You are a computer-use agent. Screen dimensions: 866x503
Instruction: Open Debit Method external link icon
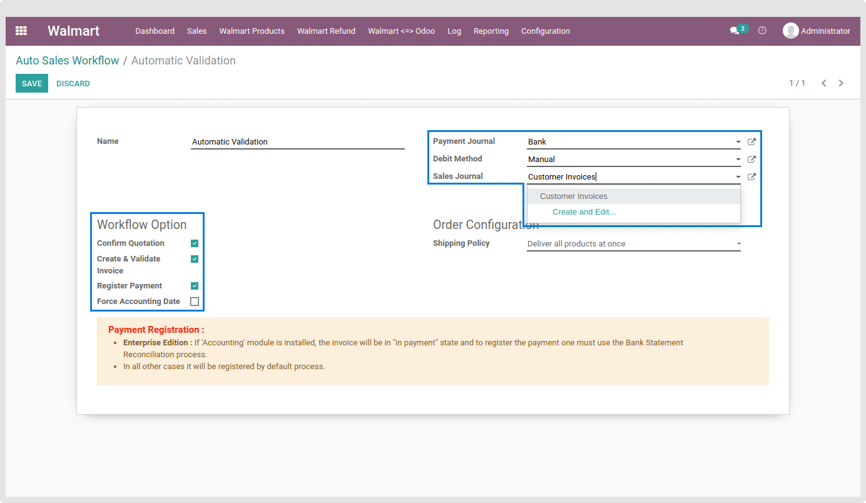click(x=751, y=160)
